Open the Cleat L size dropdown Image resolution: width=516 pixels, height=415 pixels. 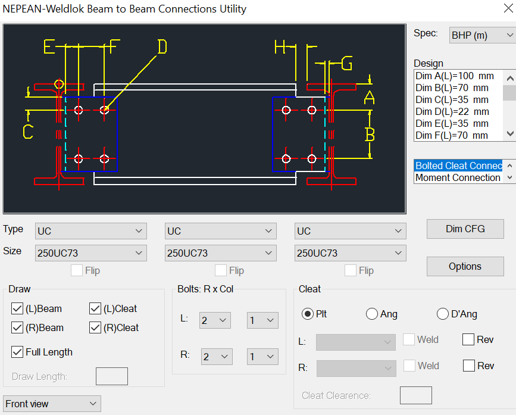click(356, 342)
